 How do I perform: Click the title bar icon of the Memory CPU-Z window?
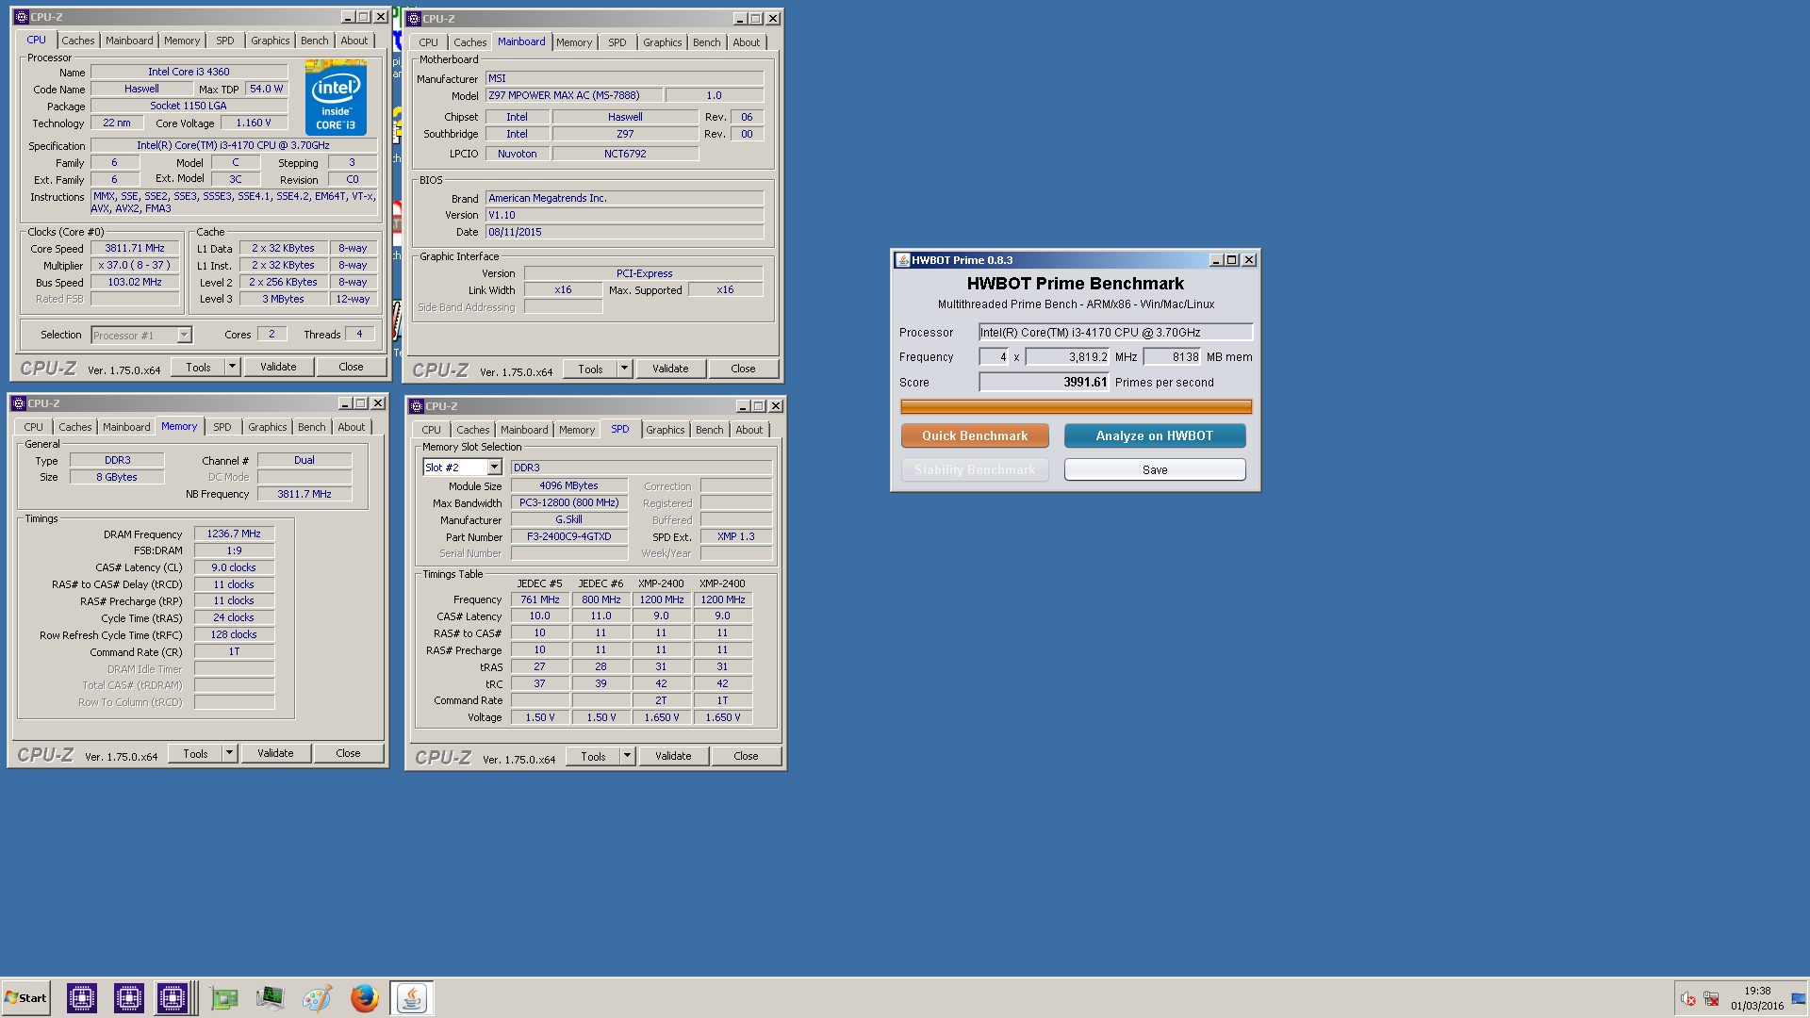click(19, 403)
